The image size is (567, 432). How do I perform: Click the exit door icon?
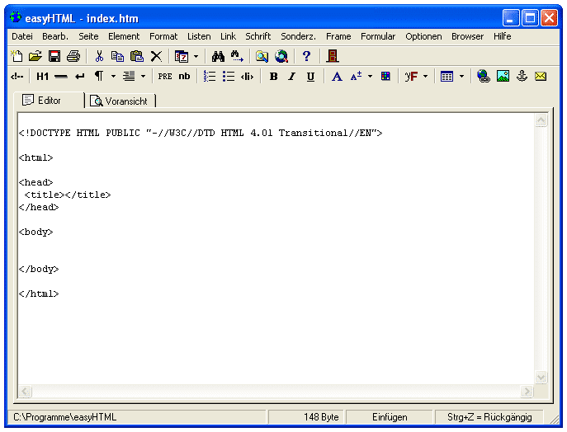click(333, 56)
